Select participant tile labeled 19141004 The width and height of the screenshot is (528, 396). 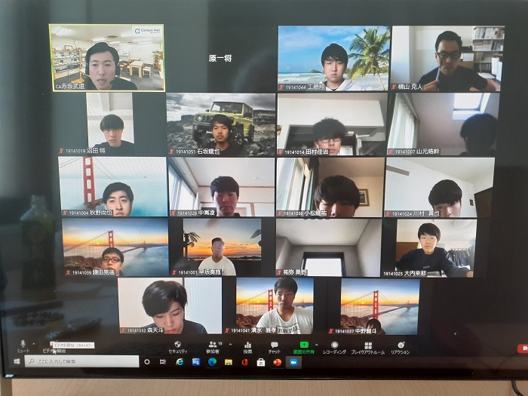click(x=113, y=187)
